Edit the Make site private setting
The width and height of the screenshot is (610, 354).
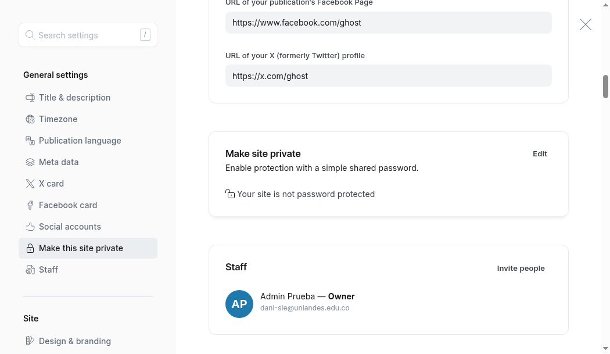(540, 154)
